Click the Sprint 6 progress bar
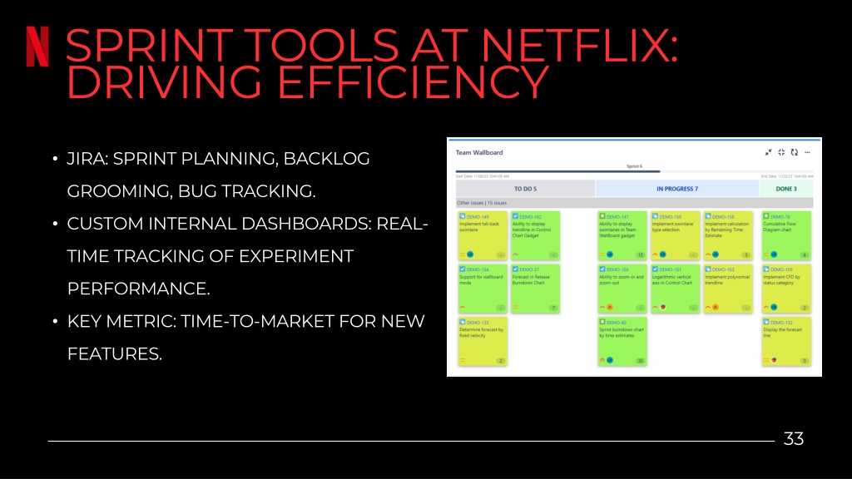 click(x=634, y=171)
